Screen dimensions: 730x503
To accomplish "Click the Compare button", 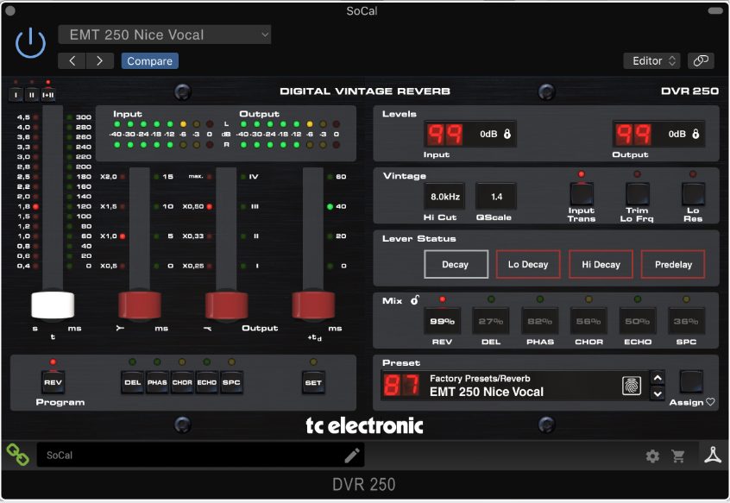I will [x=149, y=61].
